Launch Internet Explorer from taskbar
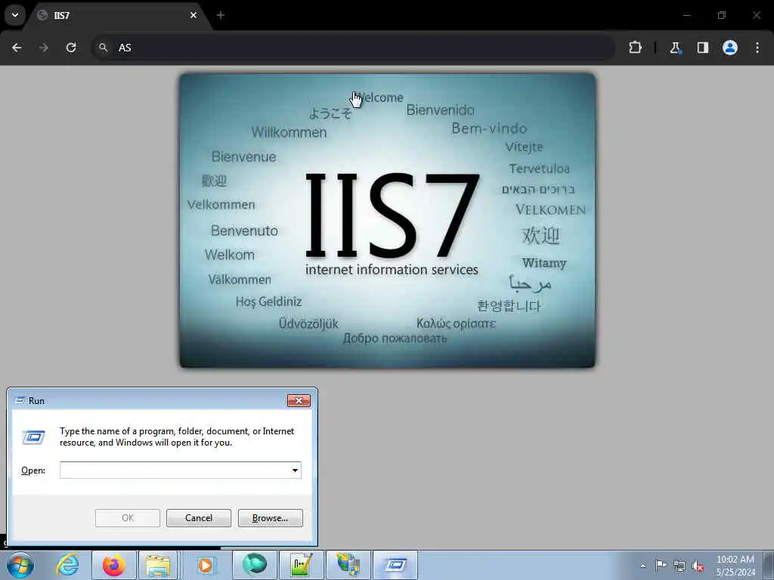This screenshot has width=774, height=580. click(x=67, y=565)
